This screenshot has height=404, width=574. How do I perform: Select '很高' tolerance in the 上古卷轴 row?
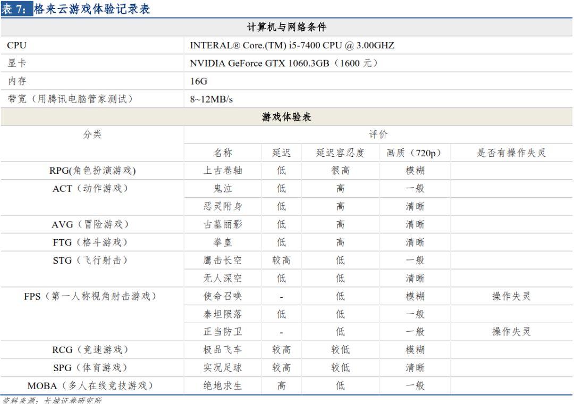341,170
